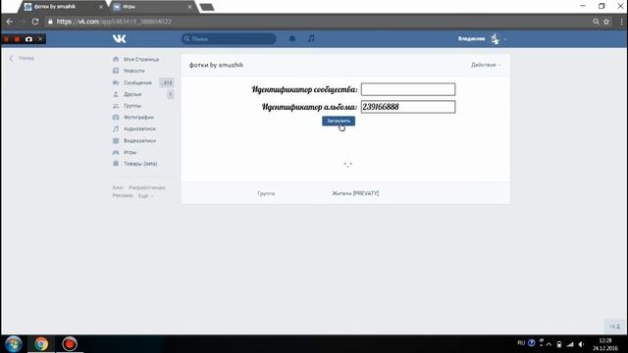Click the padlock secure-site icon

click(x=50, y=22)
